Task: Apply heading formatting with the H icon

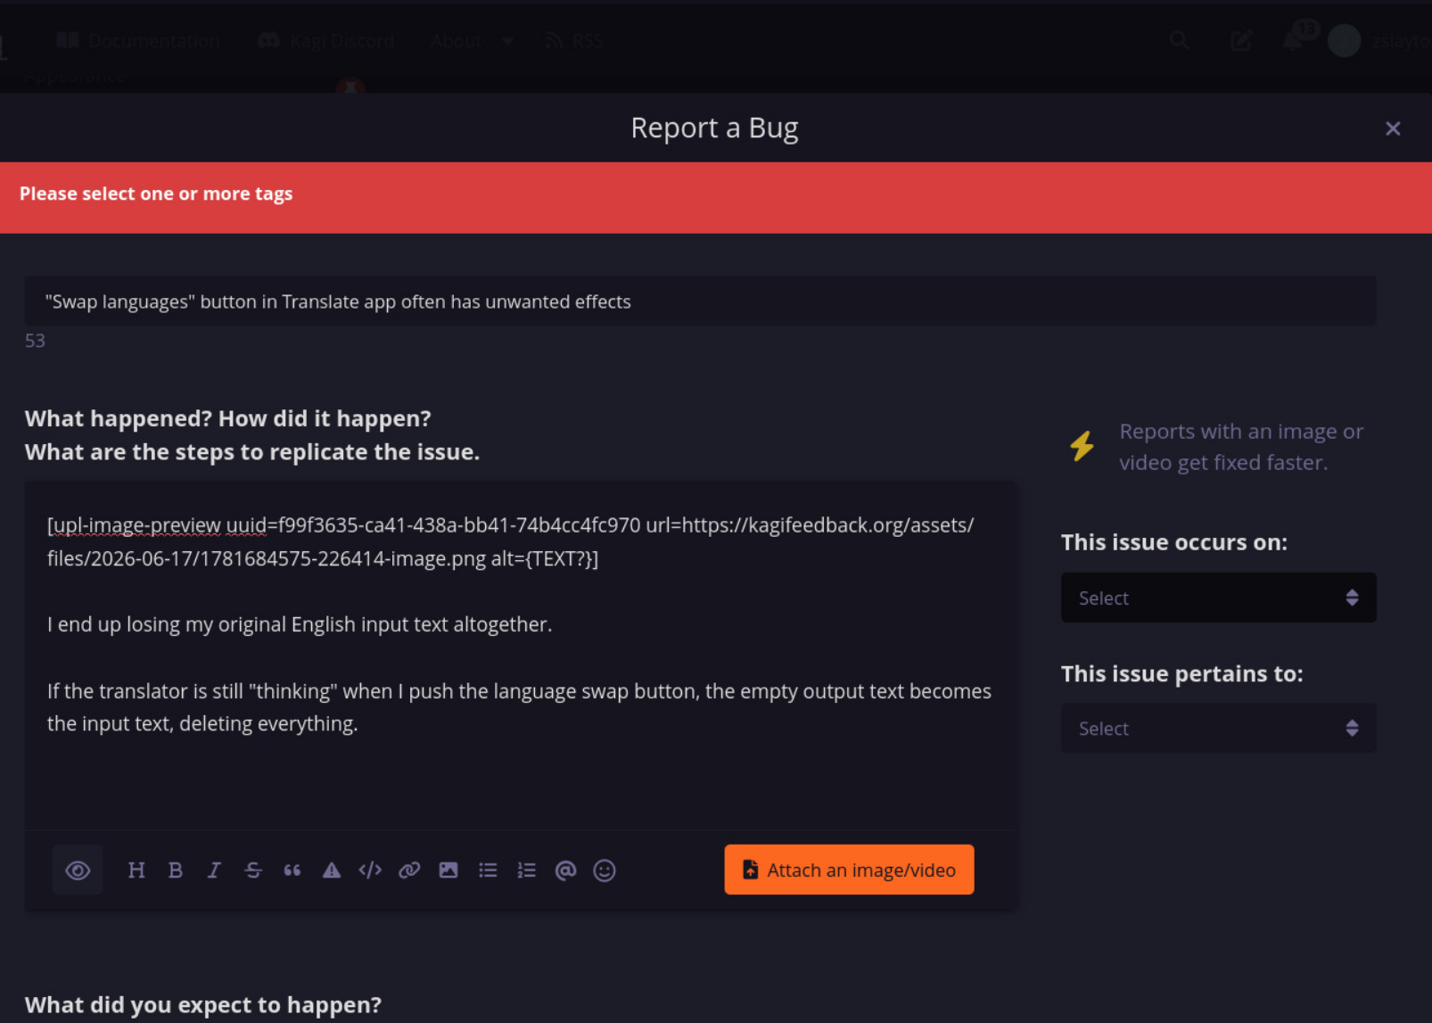Action: (136, 870)
